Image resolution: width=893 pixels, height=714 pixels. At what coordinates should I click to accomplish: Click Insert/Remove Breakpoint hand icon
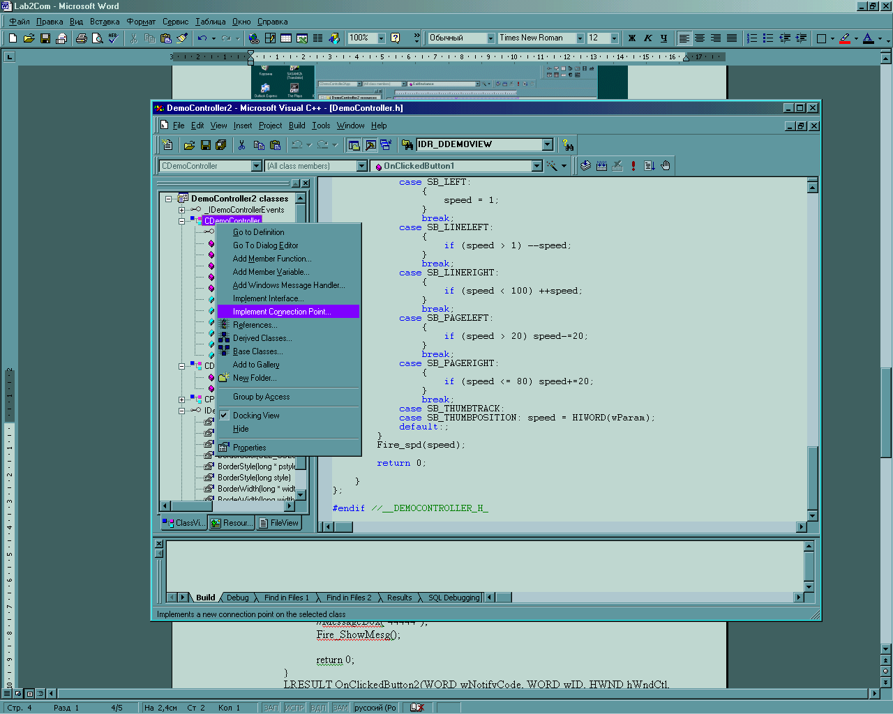click(666, 166)
